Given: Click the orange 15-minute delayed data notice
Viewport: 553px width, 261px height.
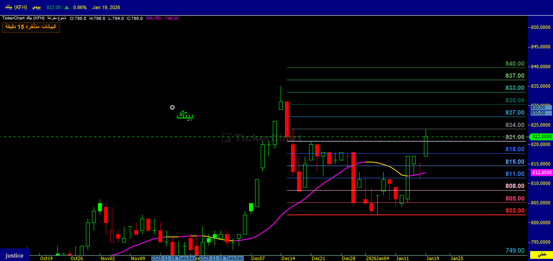Looking at the screenshot, I should point(31,27).
